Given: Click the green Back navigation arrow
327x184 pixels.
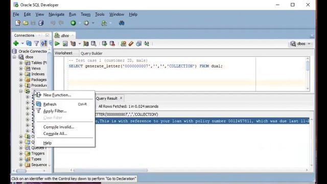Looking at the screenshot, I should click(73, 23).
